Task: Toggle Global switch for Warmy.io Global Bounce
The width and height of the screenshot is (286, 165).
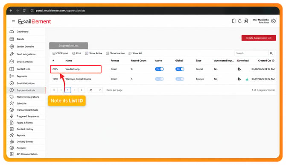Action: coord(180,79)
